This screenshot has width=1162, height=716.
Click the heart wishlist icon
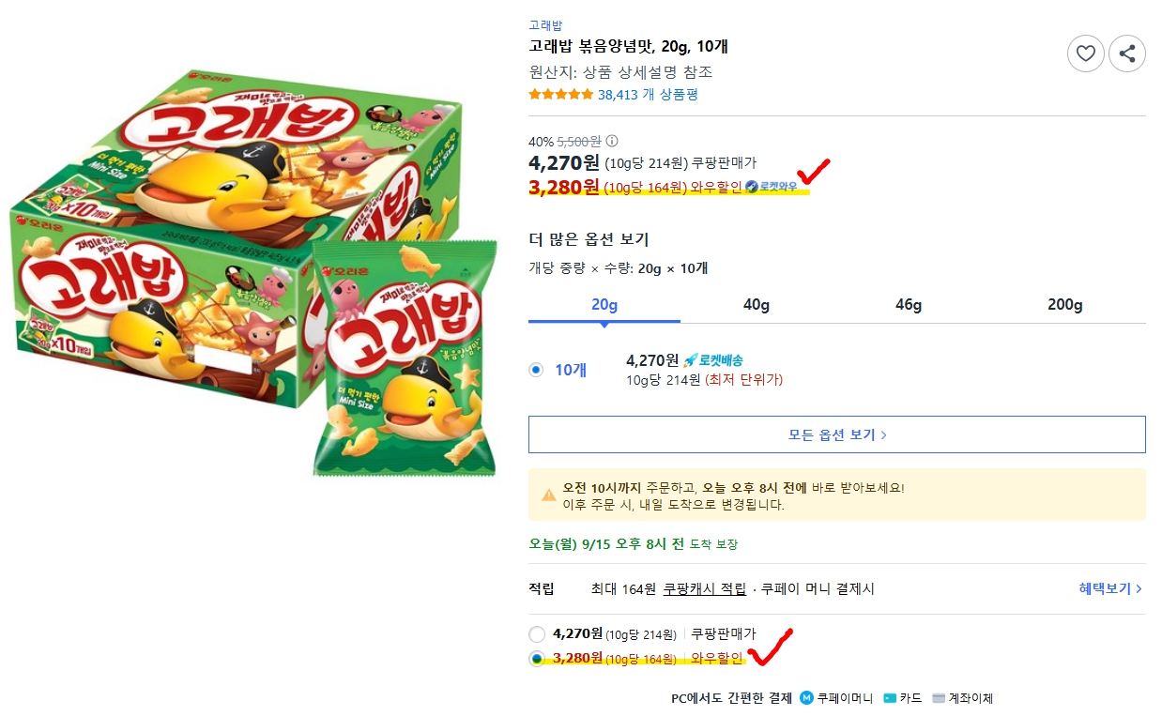(1086, 53)
